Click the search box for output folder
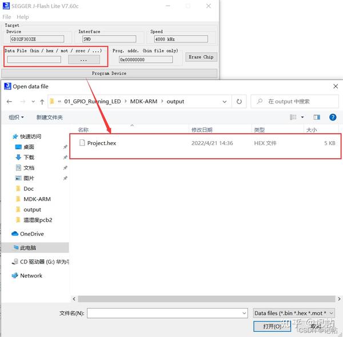 (294, 102)
